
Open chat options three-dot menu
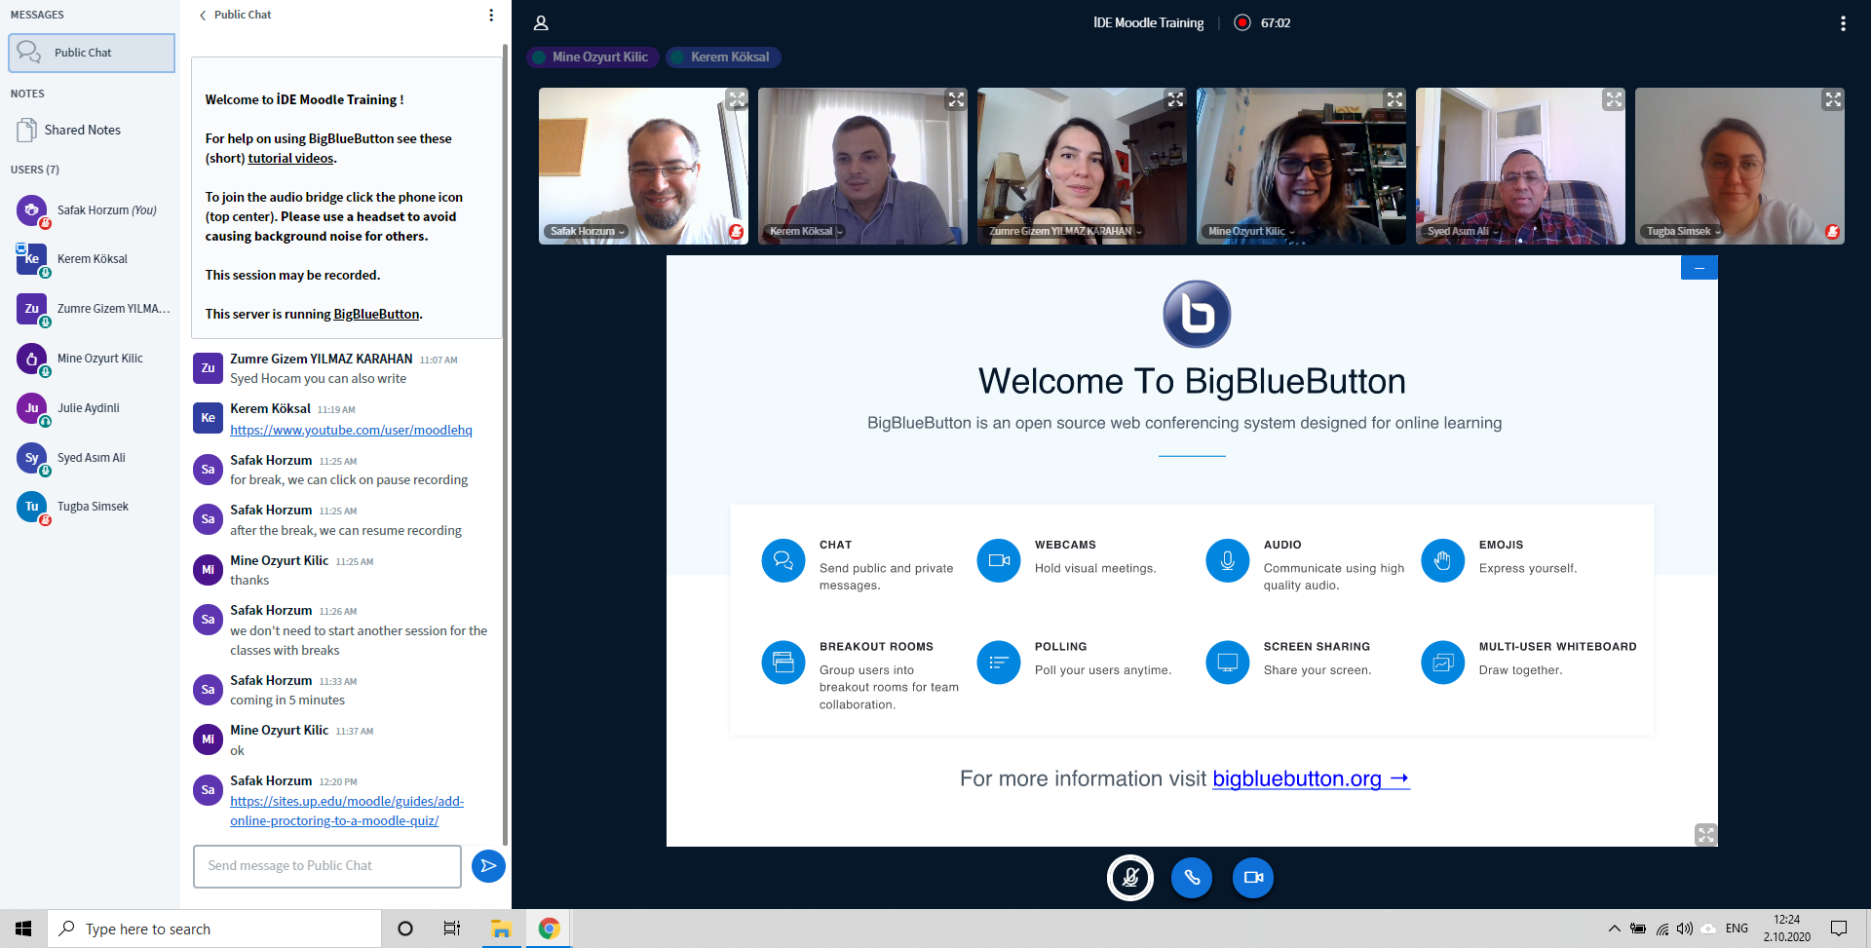[491, 15]
